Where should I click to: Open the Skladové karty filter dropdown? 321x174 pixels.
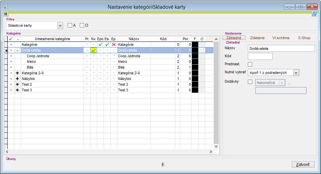60,25
